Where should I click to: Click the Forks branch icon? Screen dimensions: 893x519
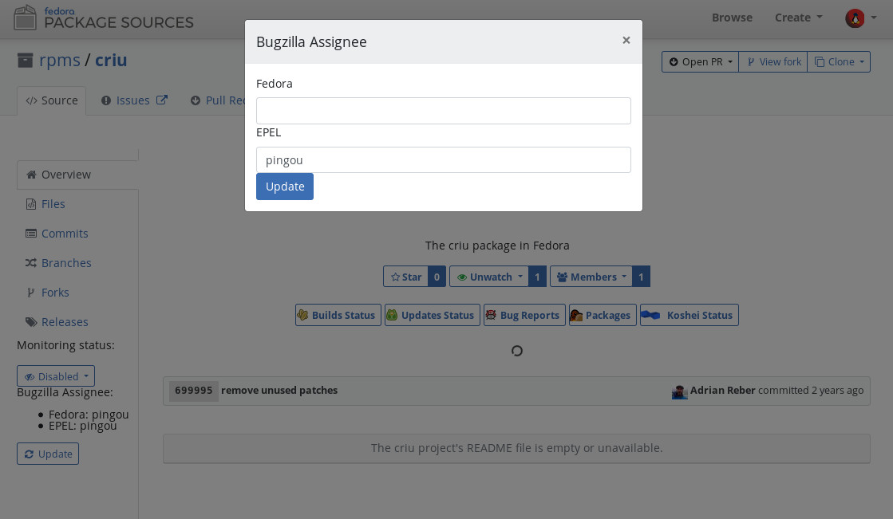coord(31,293)
